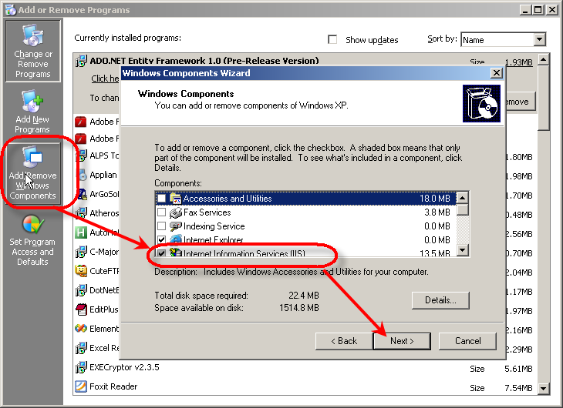Screen dimensions: 563x408
Task: Check the Accessories and Utilities checkbox
Action: pyautogui.click(x=162, y=199)
